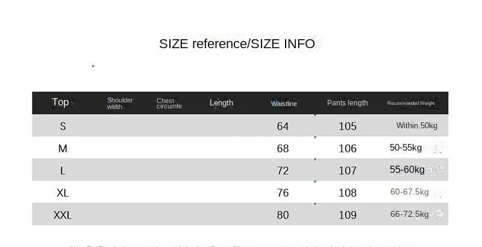Select the Waistline column header
The image size is (482, 247).
click(x=284, y=104)
